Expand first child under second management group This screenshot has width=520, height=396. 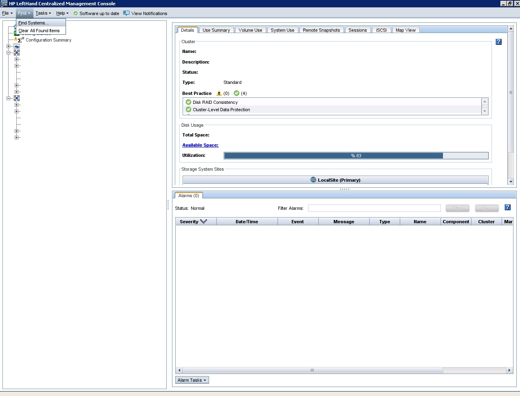click(x=16, y=105)
